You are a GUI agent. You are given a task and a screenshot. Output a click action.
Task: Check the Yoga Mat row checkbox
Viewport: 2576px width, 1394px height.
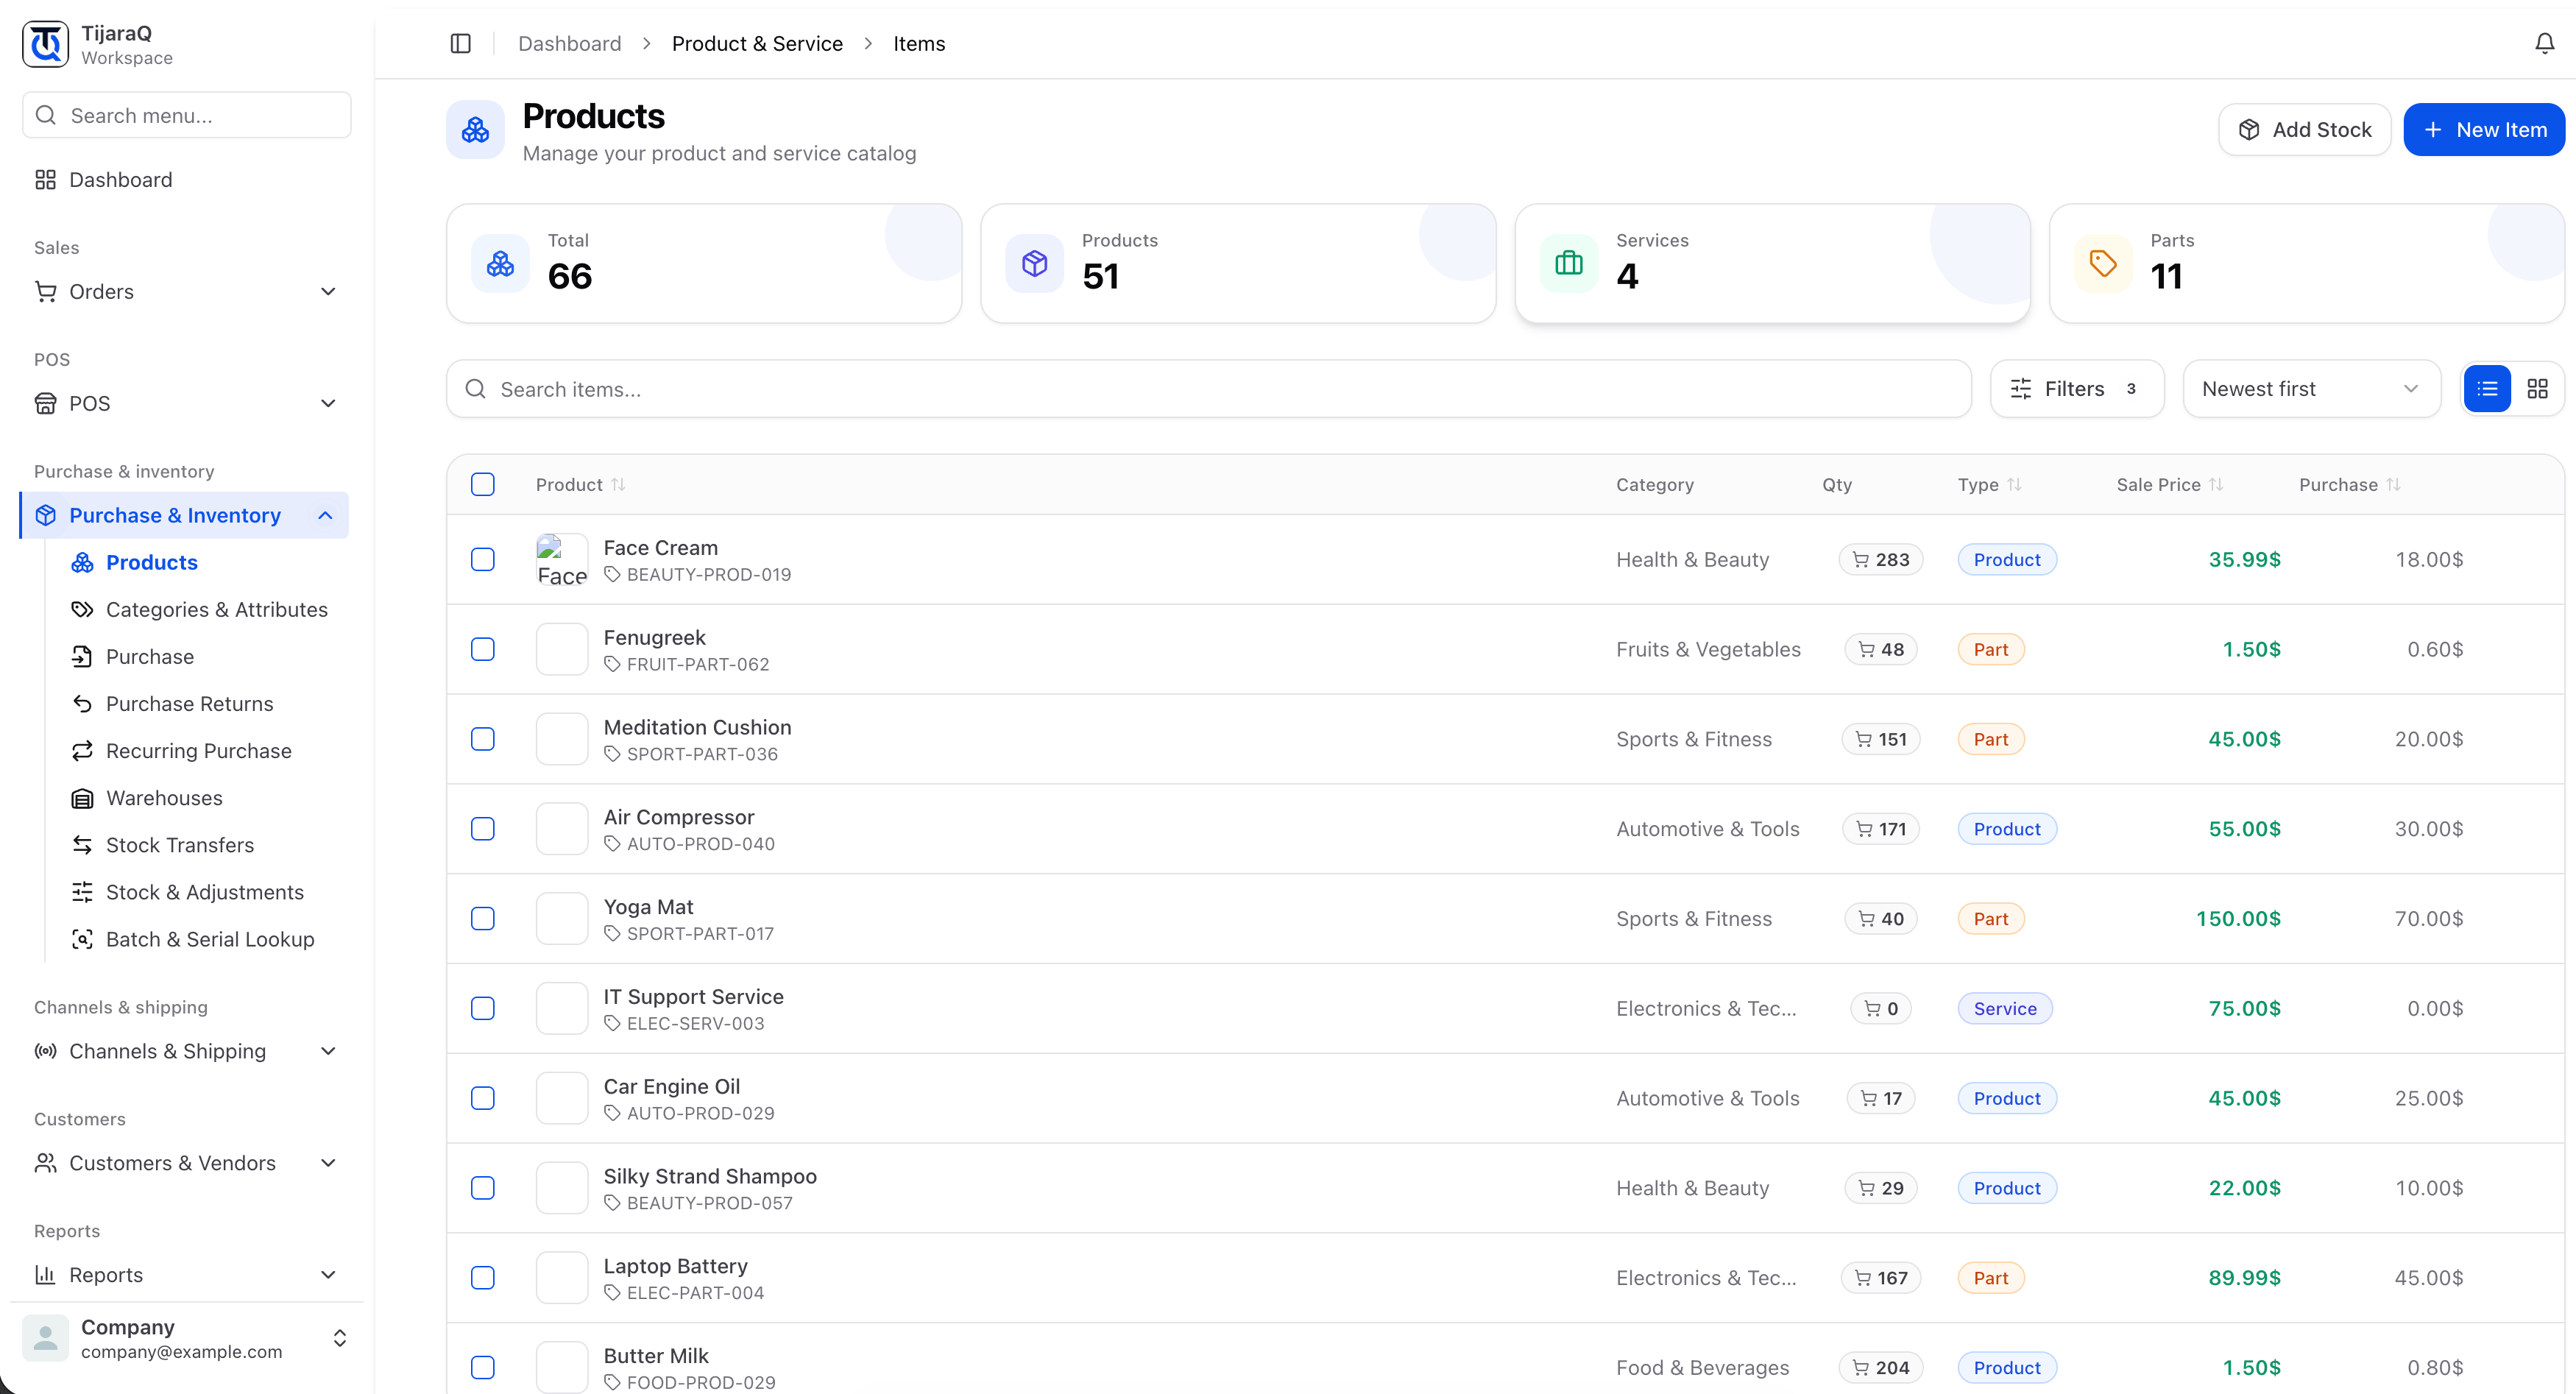pos(483,918)
